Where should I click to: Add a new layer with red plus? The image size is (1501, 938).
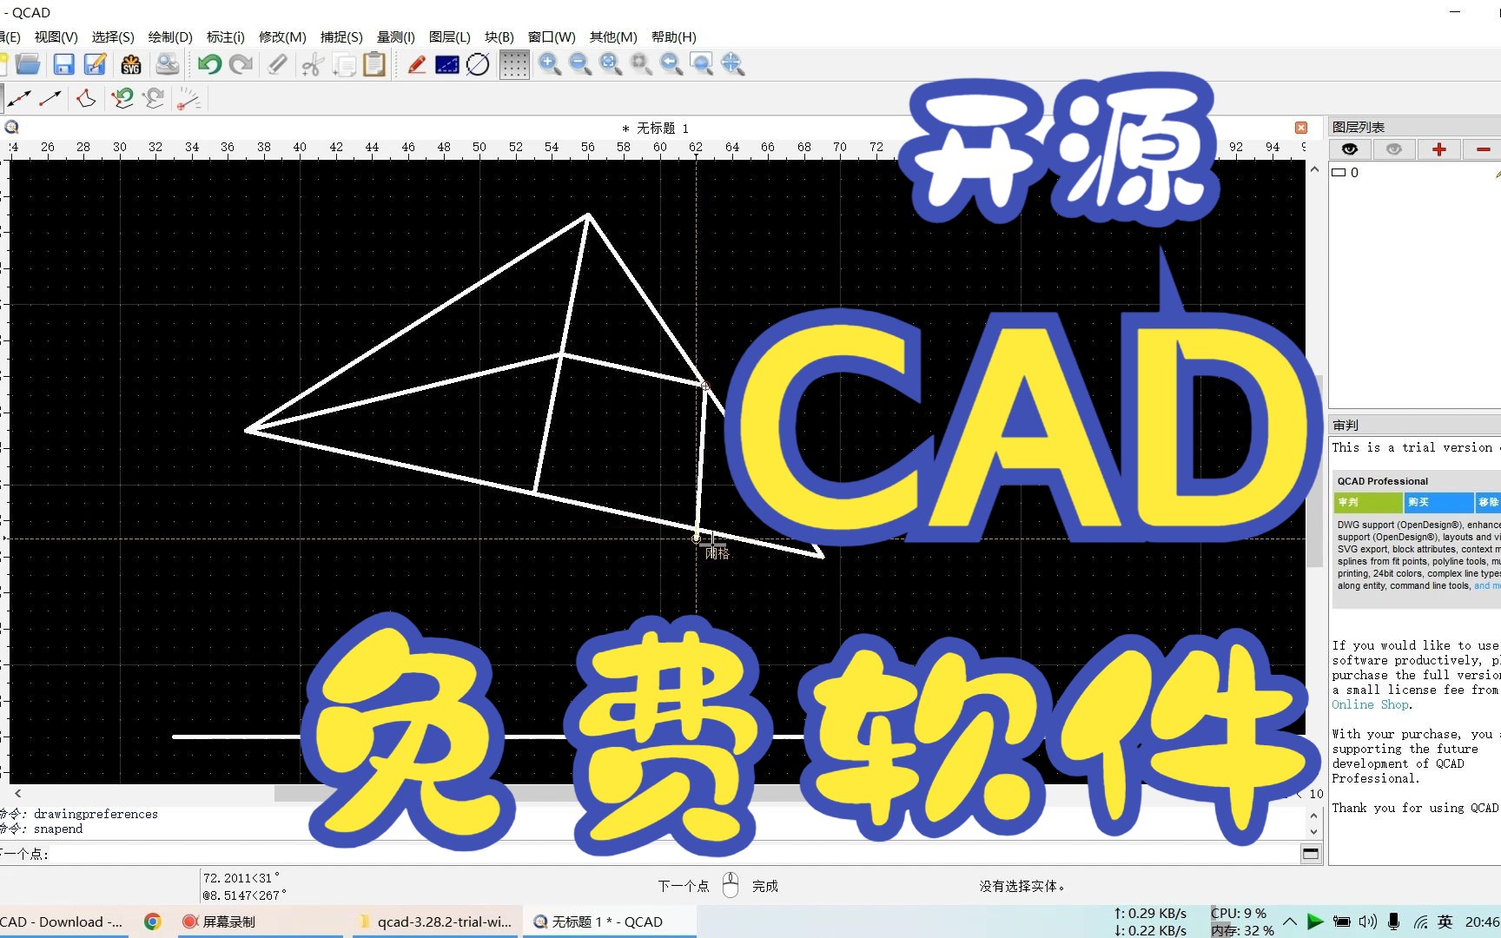click(x=1439, y=149)
